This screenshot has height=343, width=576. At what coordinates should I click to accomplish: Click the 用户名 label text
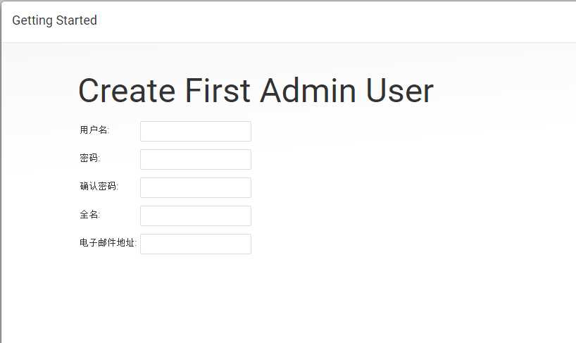pyautogui.click(x=94, y=130)
